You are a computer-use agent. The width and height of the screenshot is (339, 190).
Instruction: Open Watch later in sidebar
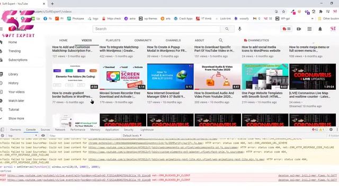coord(16,101)
